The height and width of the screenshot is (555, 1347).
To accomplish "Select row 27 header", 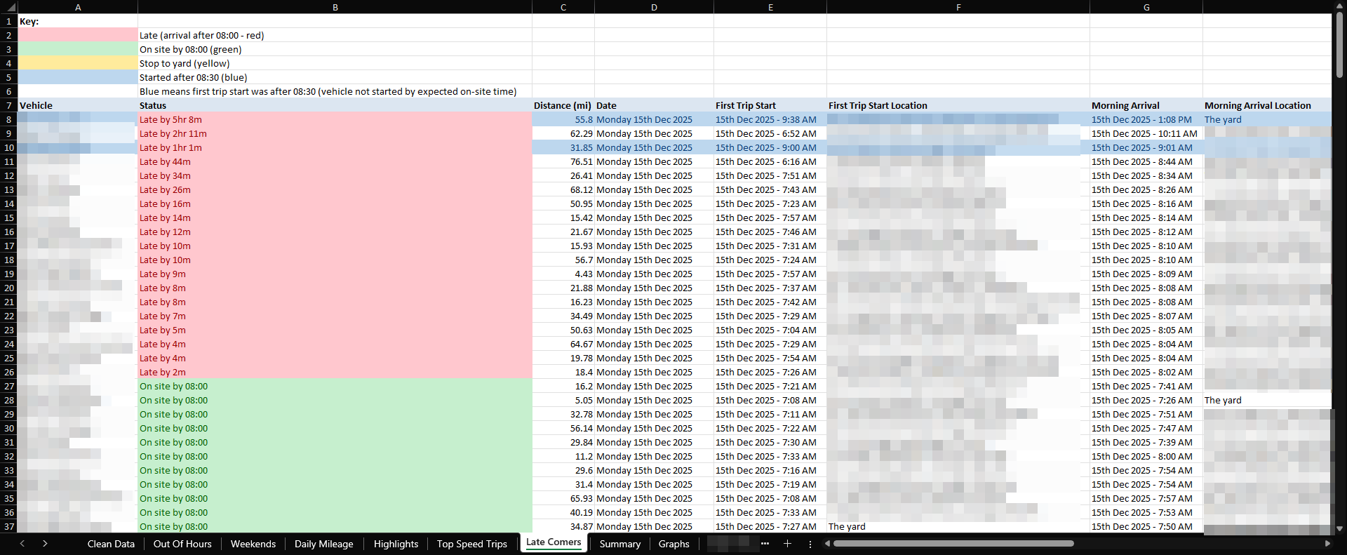I will 8,386.
